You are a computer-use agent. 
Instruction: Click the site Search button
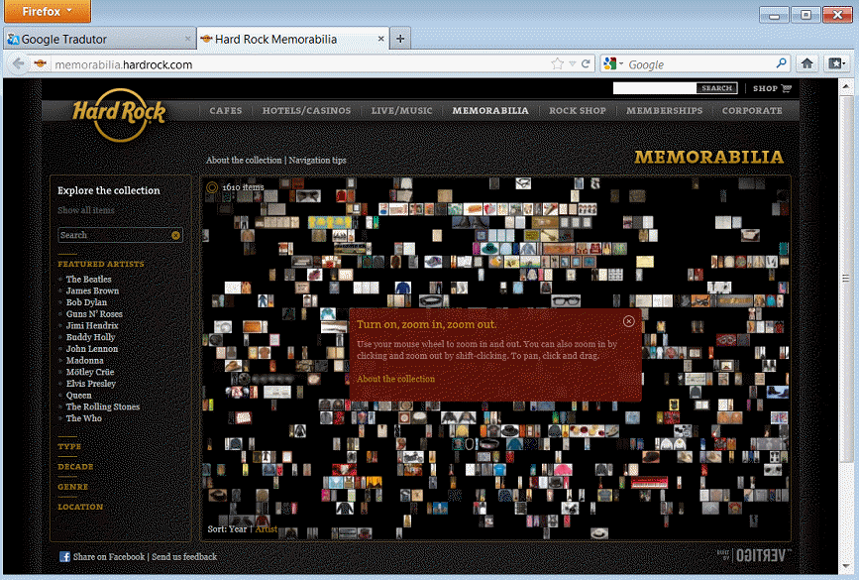pos(716,88)
